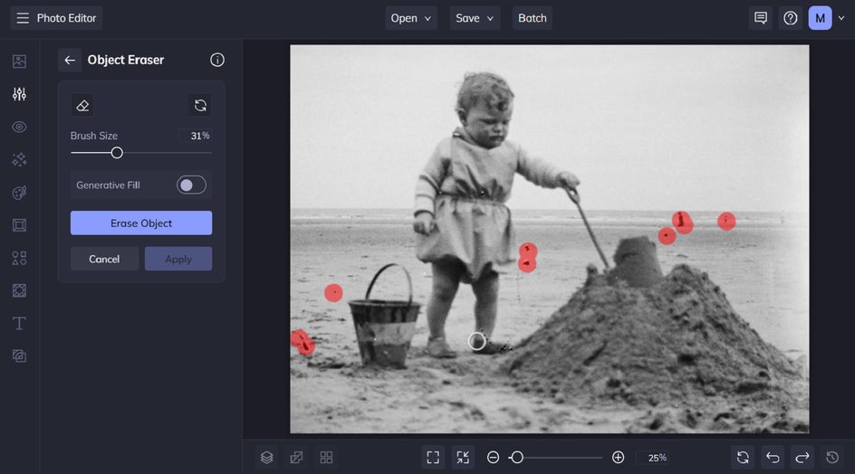Screen dimensions: 855x474
Task: Open the Text tool in the sidebar
Action: tap(19, 323)
